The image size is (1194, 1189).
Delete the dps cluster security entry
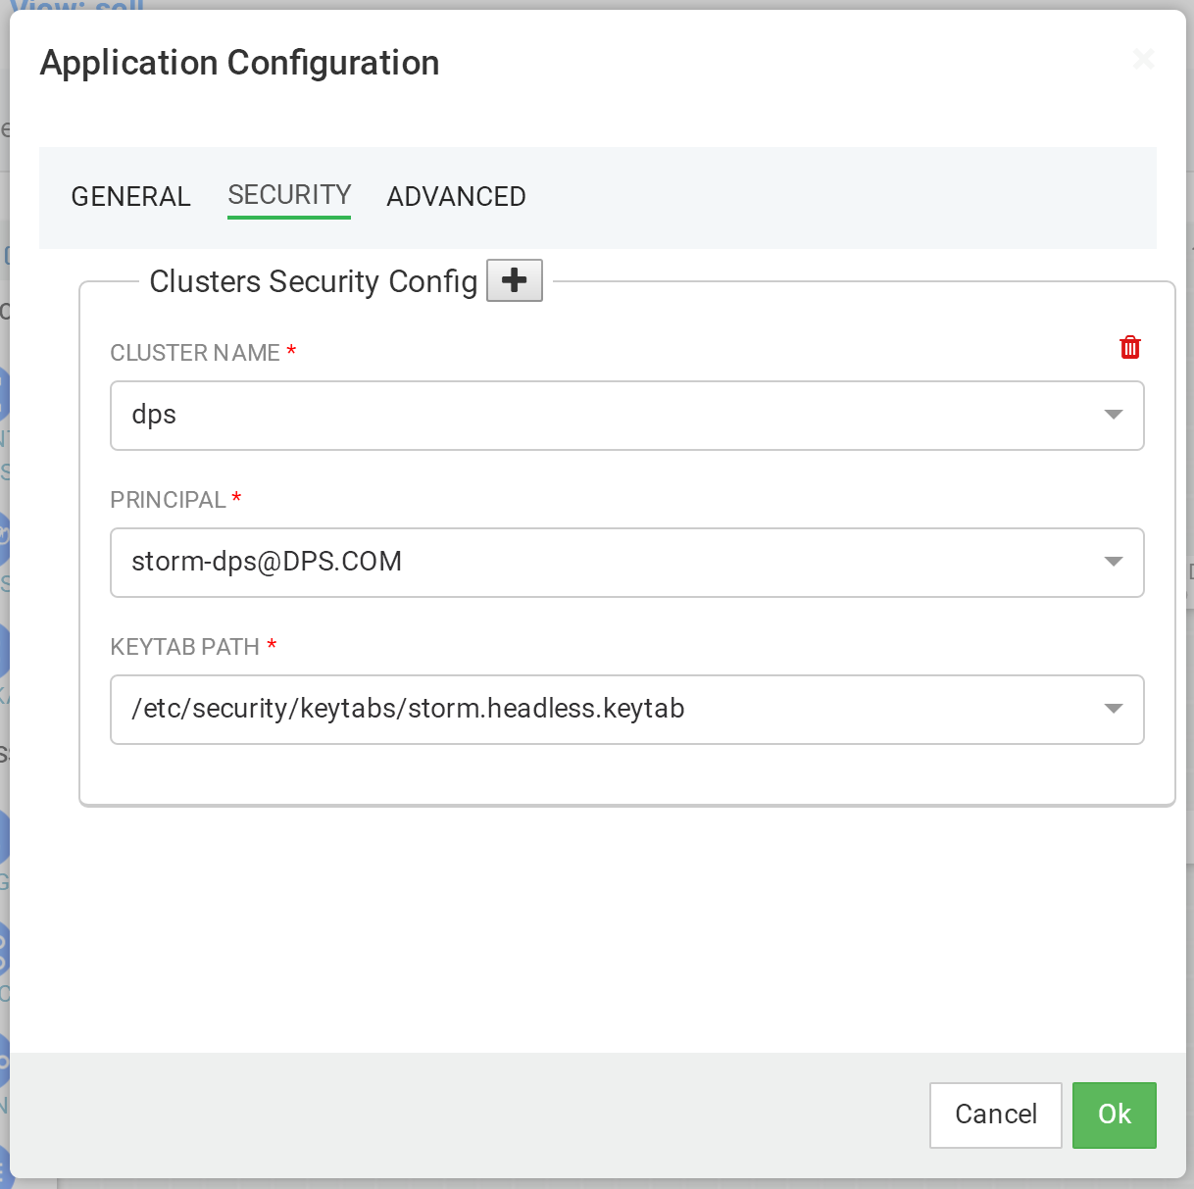click(1130, 347)
